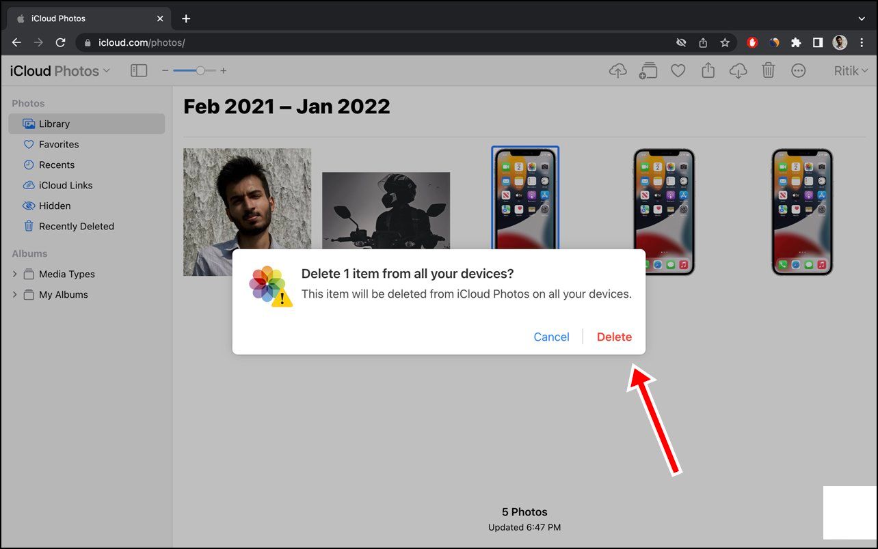Open Chrome three-dot menu
Image resolution: width=878 pixels, height=549 pixels.
point(862,42)
